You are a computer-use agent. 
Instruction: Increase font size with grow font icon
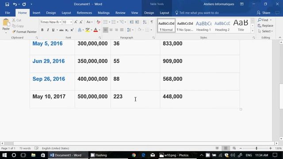[76, 22]
